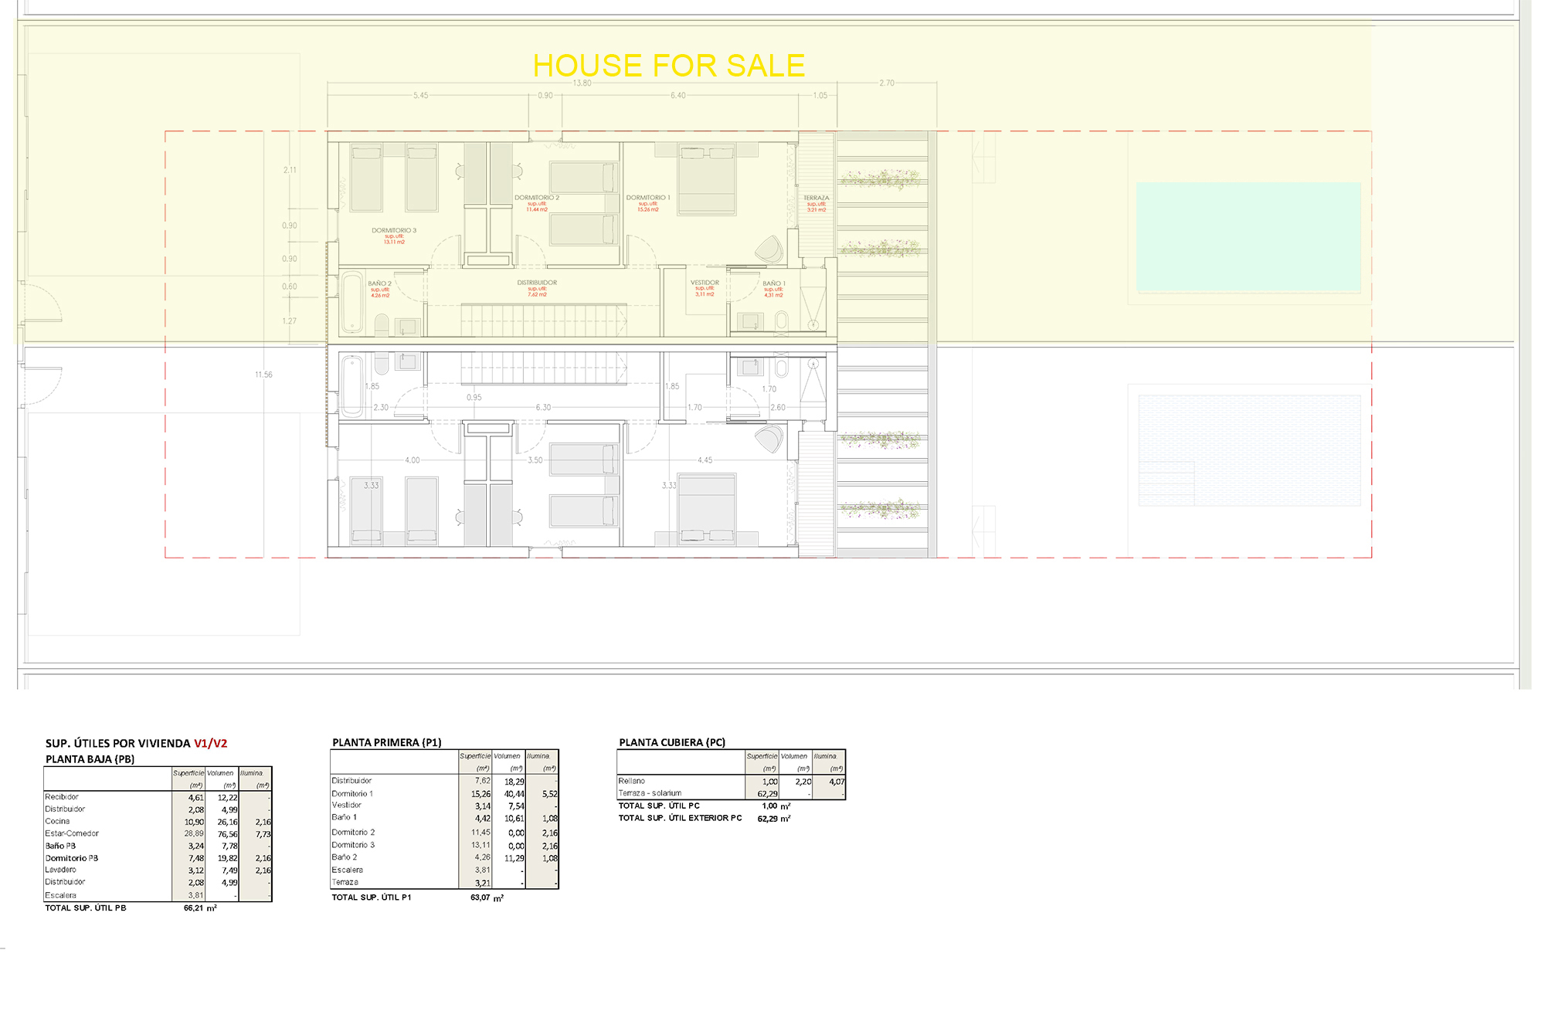Click the armchair symbol in Dormitorio 1
Screen dimensions: 1545x1011
(x=769, y=249)
